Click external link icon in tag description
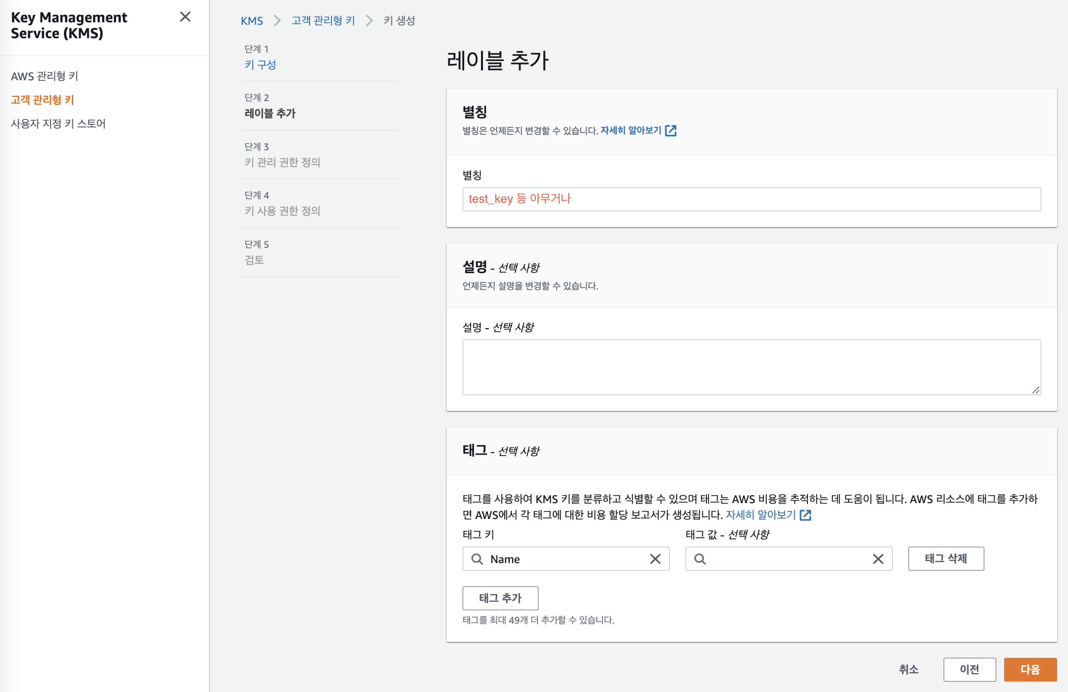Screen dimensions: 1068x692 pyautogui.click(x=805, y=515)
